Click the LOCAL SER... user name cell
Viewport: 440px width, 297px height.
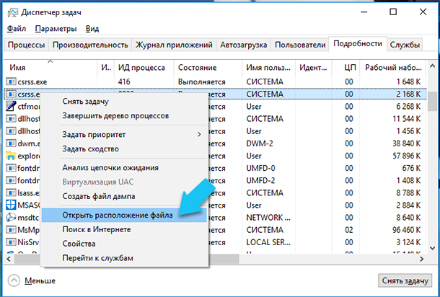(268, 242)
